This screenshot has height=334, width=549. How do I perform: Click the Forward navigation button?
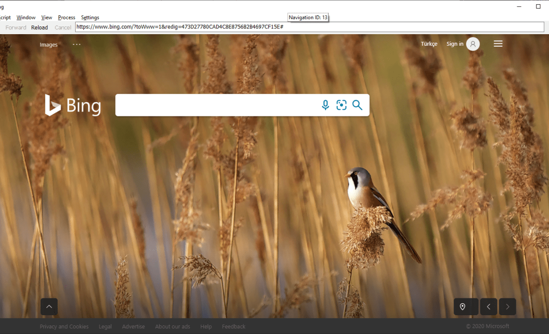point(16,27)
